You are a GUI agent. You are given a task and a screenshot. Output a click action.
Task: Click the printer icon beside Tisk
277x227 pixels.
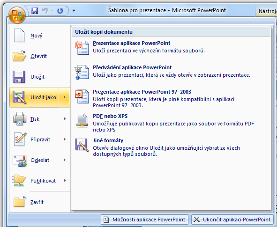coord(20,119)
